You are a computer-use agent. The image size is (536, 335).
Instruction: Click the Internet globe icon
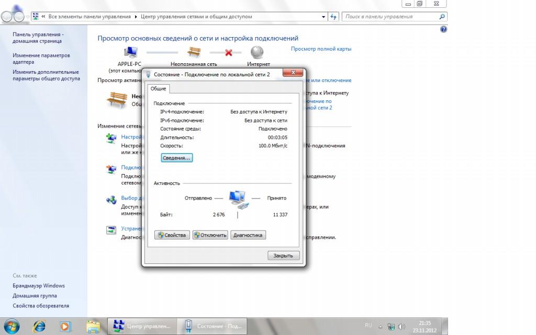tap(256, 52)
